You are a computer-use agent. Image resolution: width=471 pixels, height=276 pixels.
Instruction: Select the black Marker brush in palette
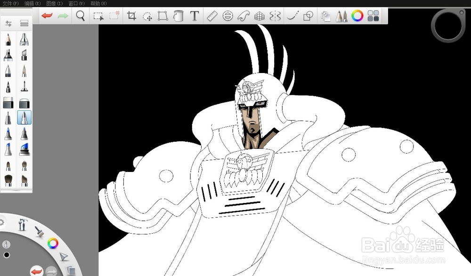(8, 55)
